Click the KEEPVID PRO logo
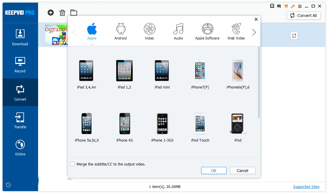Screen dimensions: 328x194 pos(20,12)
